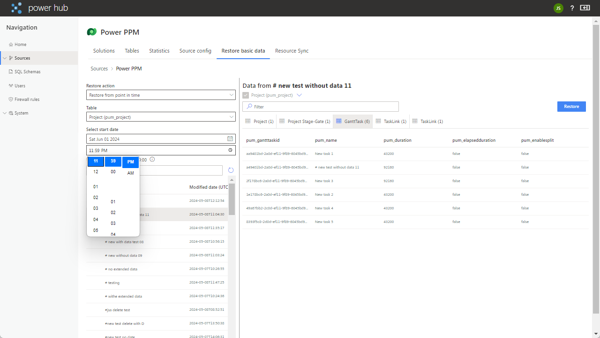Collapse the Sources navigation group chevron
The height and width of the screenshot is (338, 600).
(x=5, y=58)
